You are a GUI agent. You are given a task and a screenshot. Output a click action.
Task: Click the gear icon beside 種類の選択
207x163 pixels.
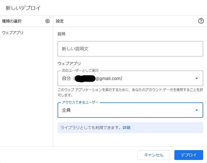47,21
